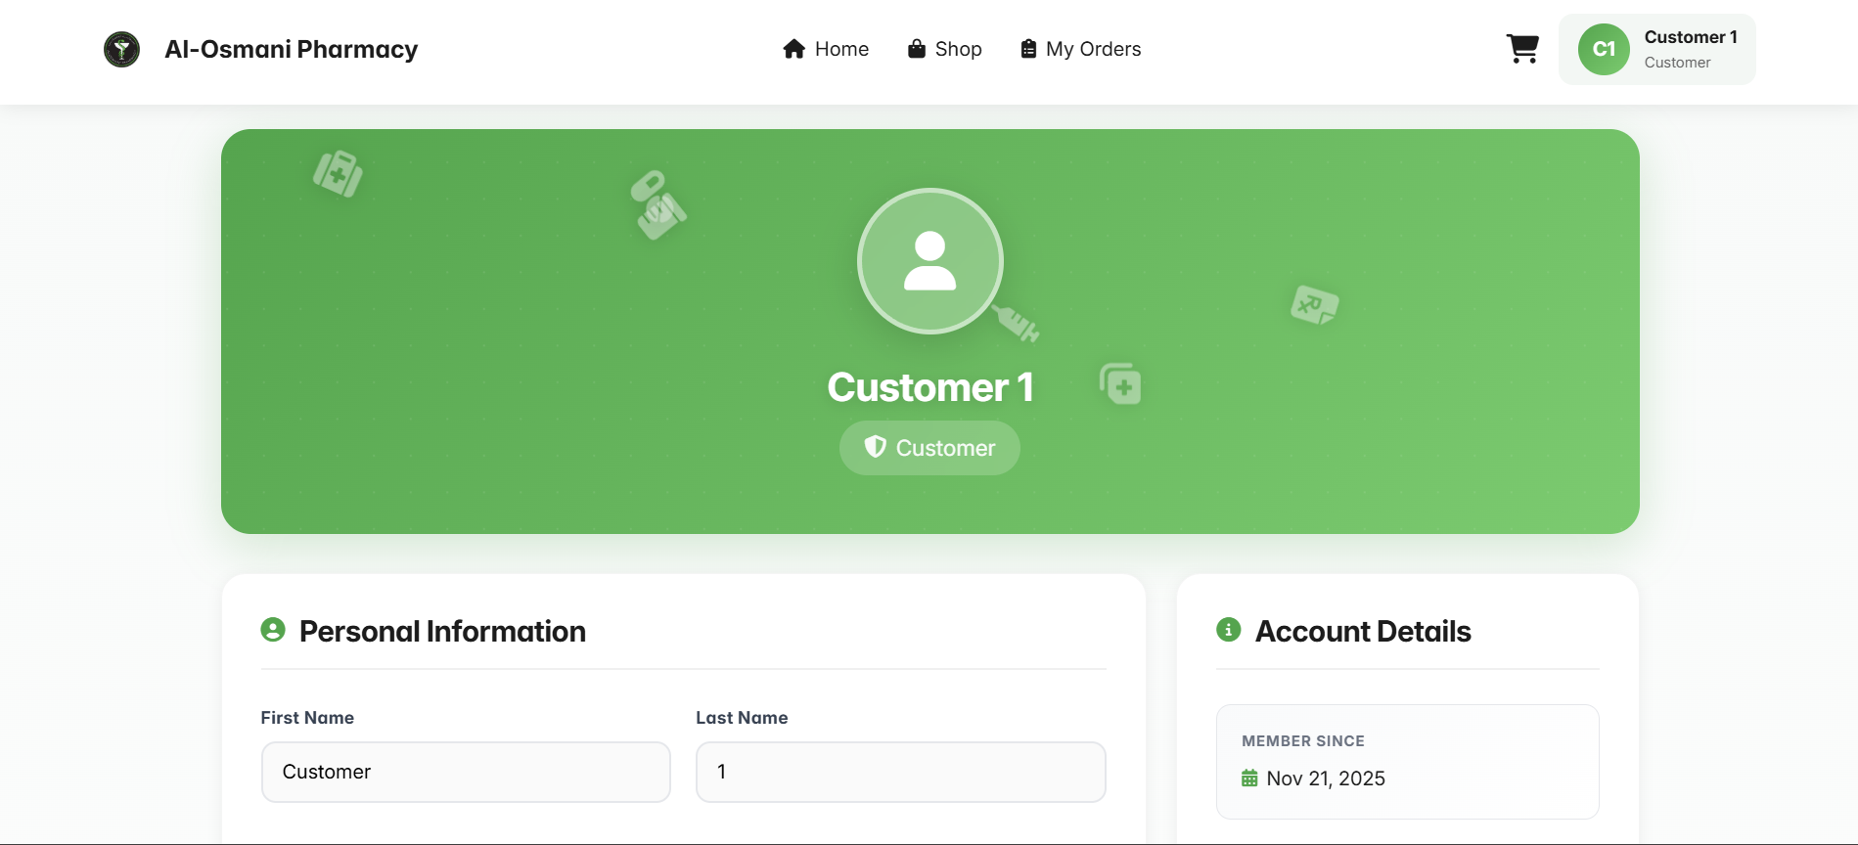Open the Shop page
The image size is (1858, 845).
(944, 49)
